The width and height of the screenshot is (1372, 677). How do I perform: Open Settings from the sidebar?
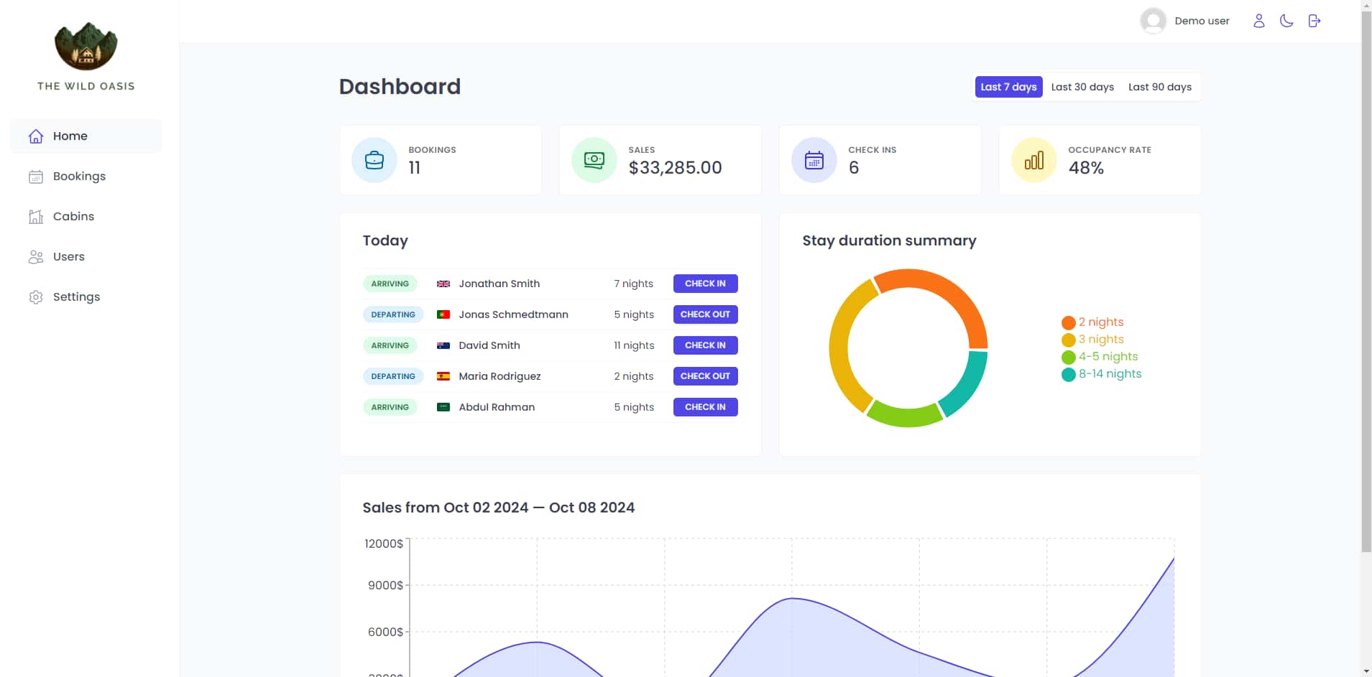coord(76,297)
